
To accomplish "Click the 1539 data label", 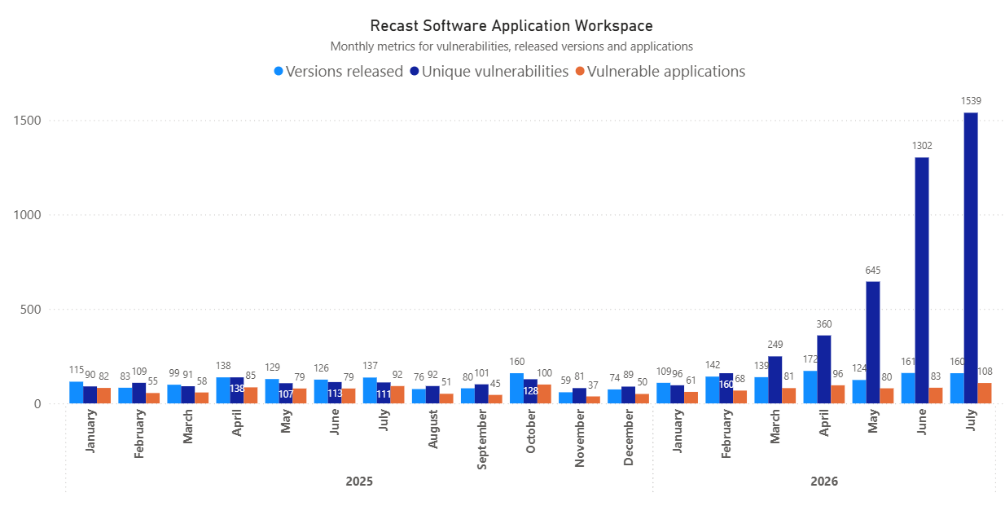I will point(971,101).
